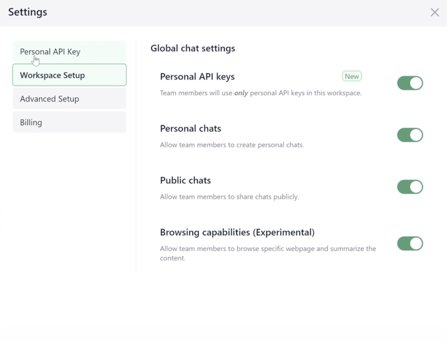Click the description about only personal API keys
Screen dimensions: 447x341
261,93
